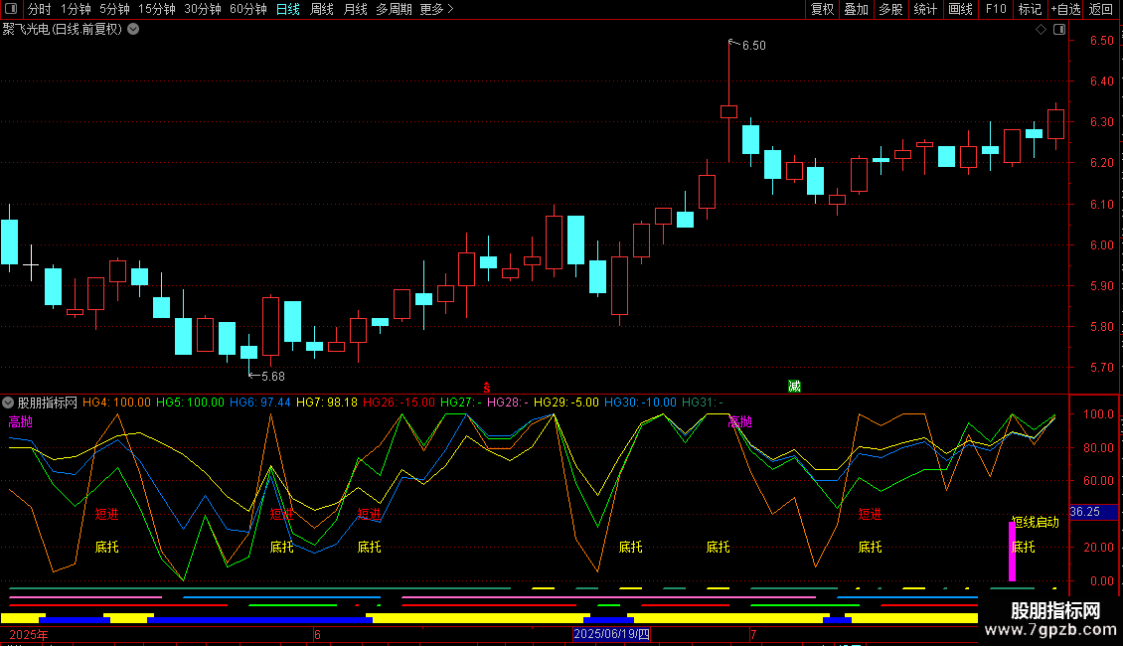Image resolution: width=1123 pixels, height=646 pixels.
Task: Open the 统计 statistics tool
Action: tap(925, 9)
